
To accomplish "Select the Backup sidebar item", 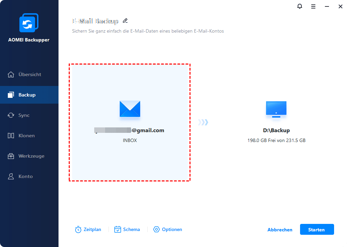I will [x=29, y=95].
